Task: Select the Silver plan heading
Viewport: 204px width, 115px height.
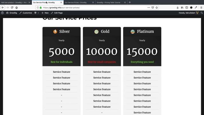Action: [x=64, y=31]
